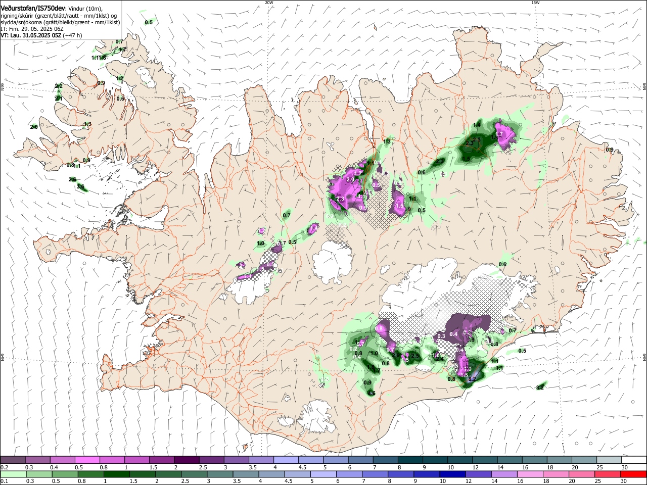This screenshot has height=485, width=647.
Task: Select the dull purple 0.2 swatch in upper snow legend
Action: coord(13,460)
